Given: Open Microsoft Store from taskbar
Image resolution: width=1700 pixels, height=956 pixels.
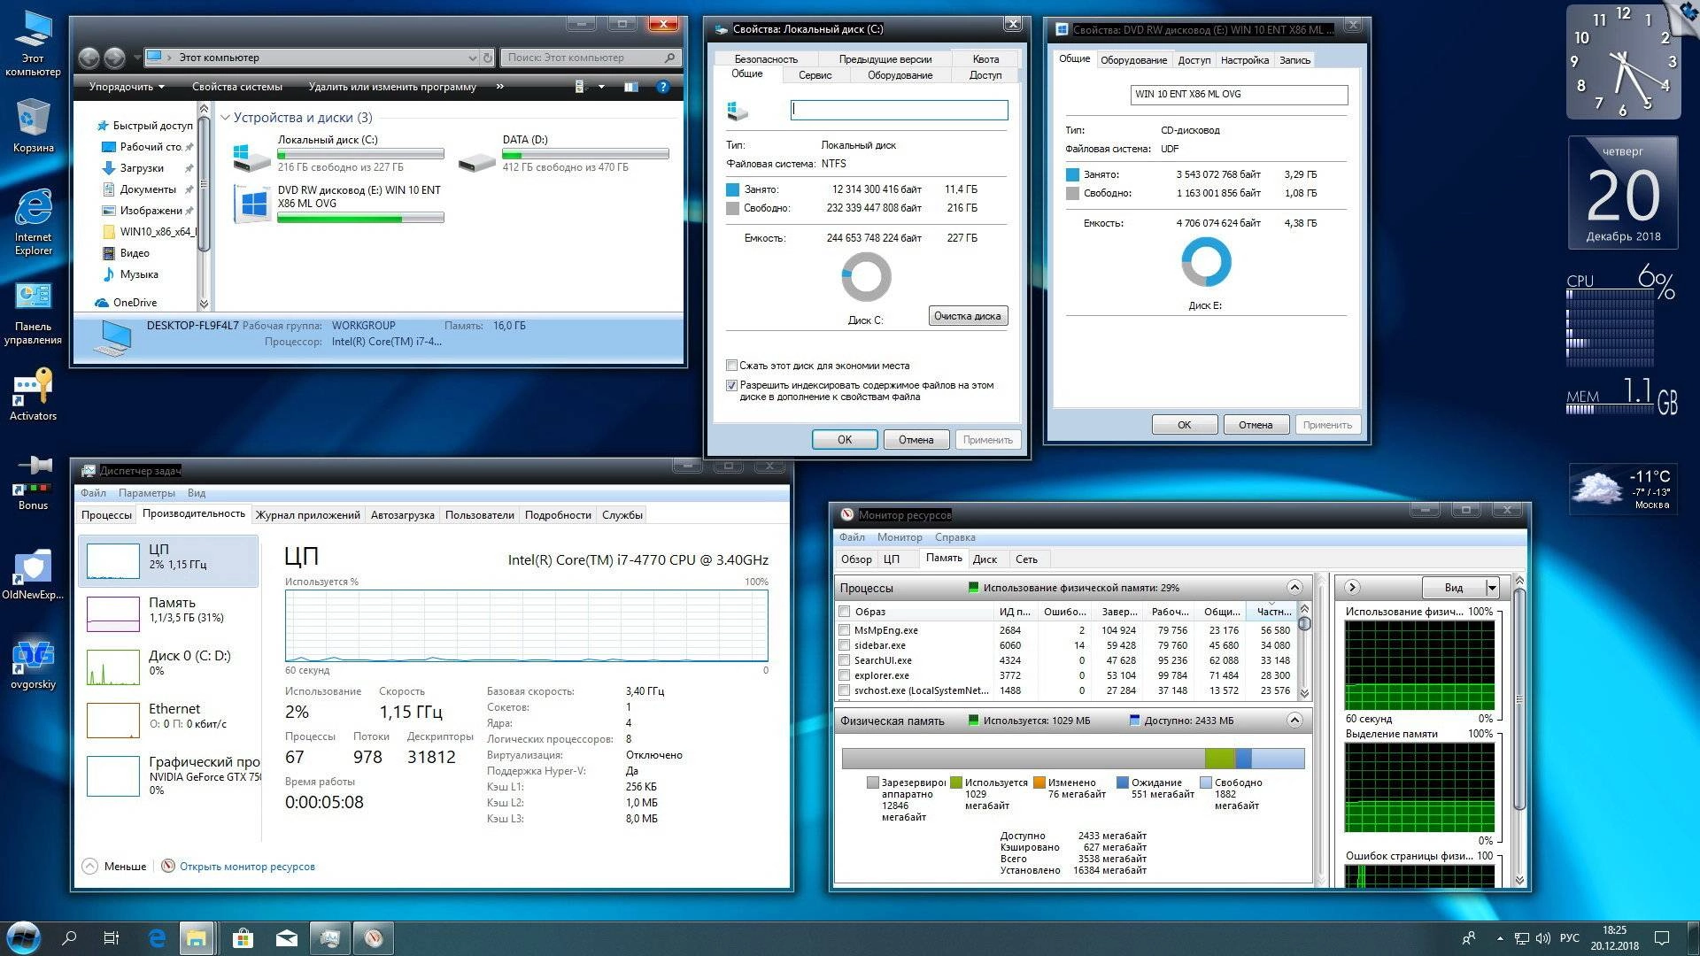Looking at the screenshot, I should 243,938.
